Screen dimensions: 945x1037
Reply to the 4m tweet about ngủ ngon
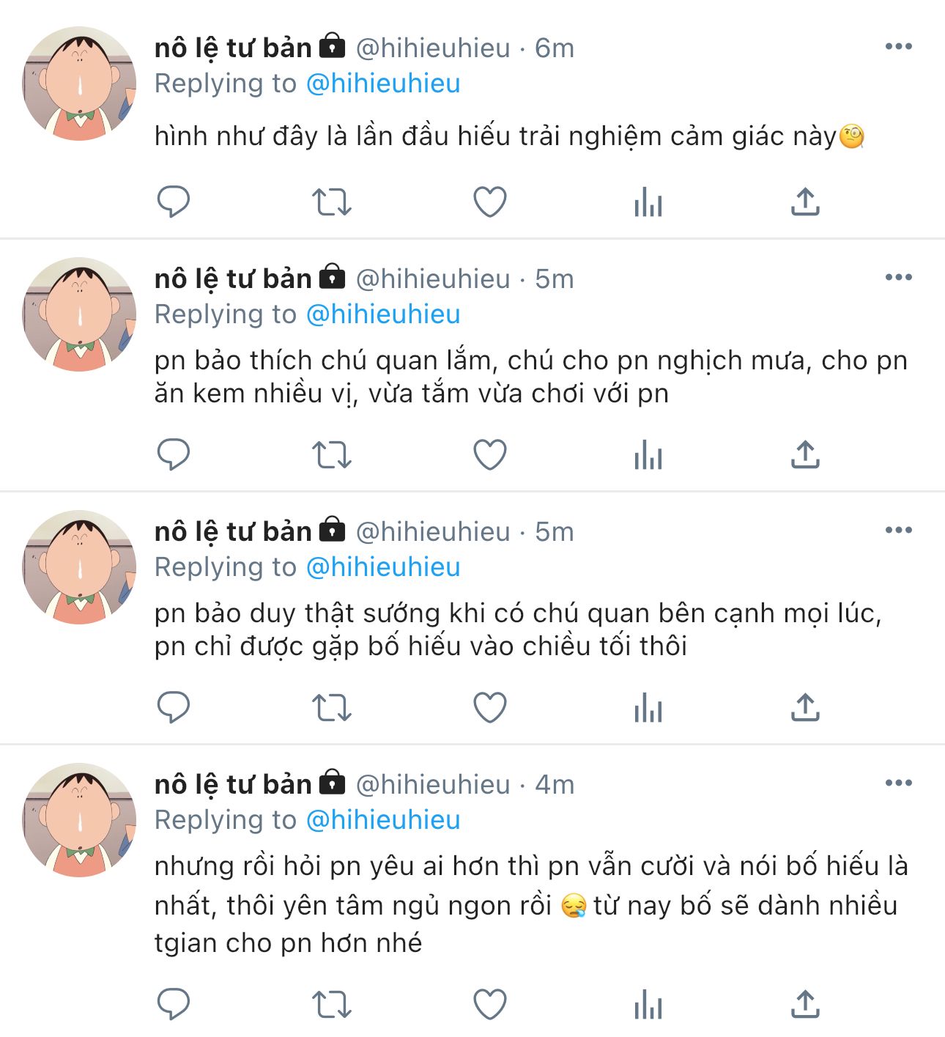174,1004
